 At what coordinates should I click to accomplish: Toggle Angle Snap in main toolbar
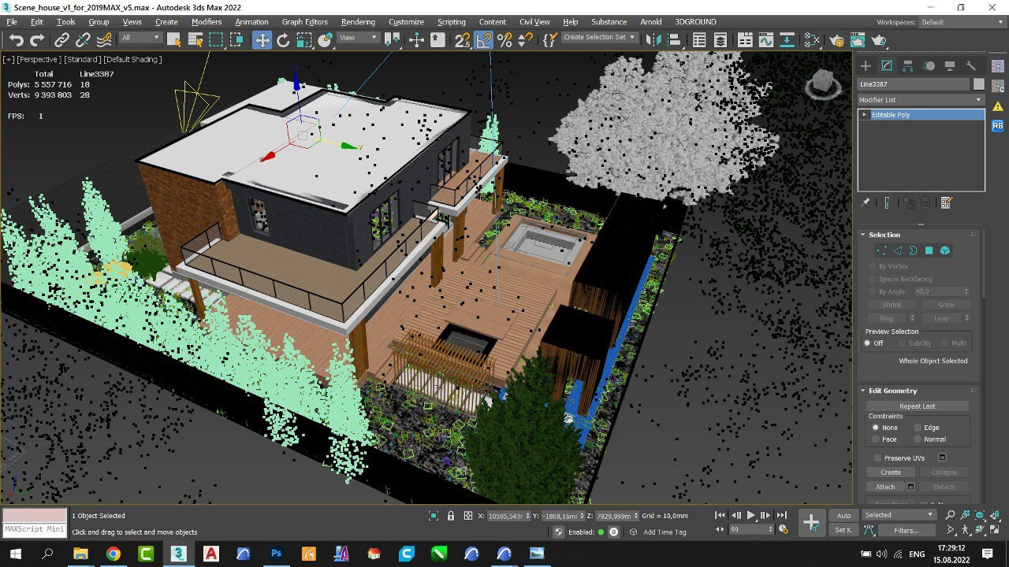click(484, 40)
